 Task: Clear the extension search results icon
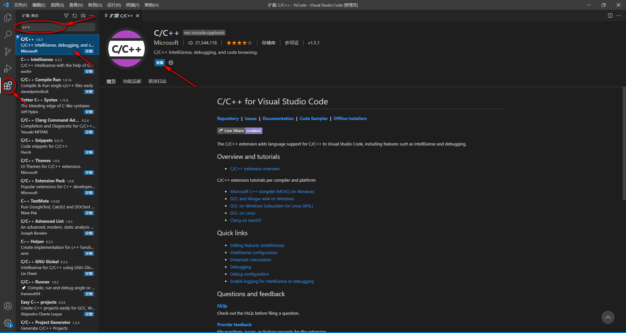coord(83,15)
